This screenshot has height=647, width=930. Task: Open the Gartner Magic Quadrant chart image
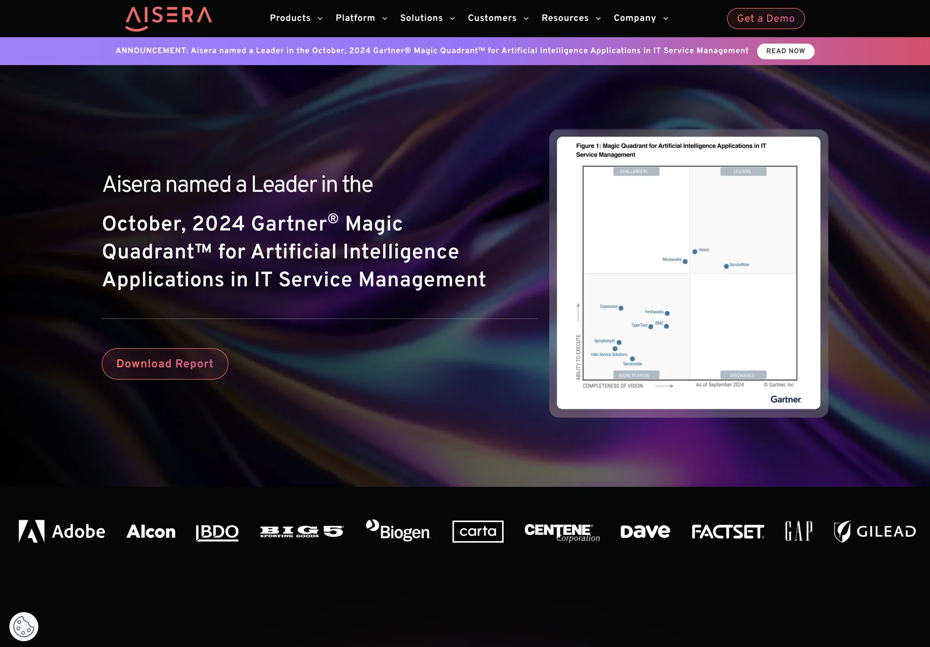pos(688,273)
